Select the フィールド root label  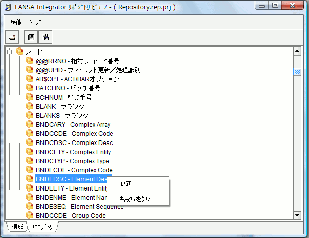point(34,52)
